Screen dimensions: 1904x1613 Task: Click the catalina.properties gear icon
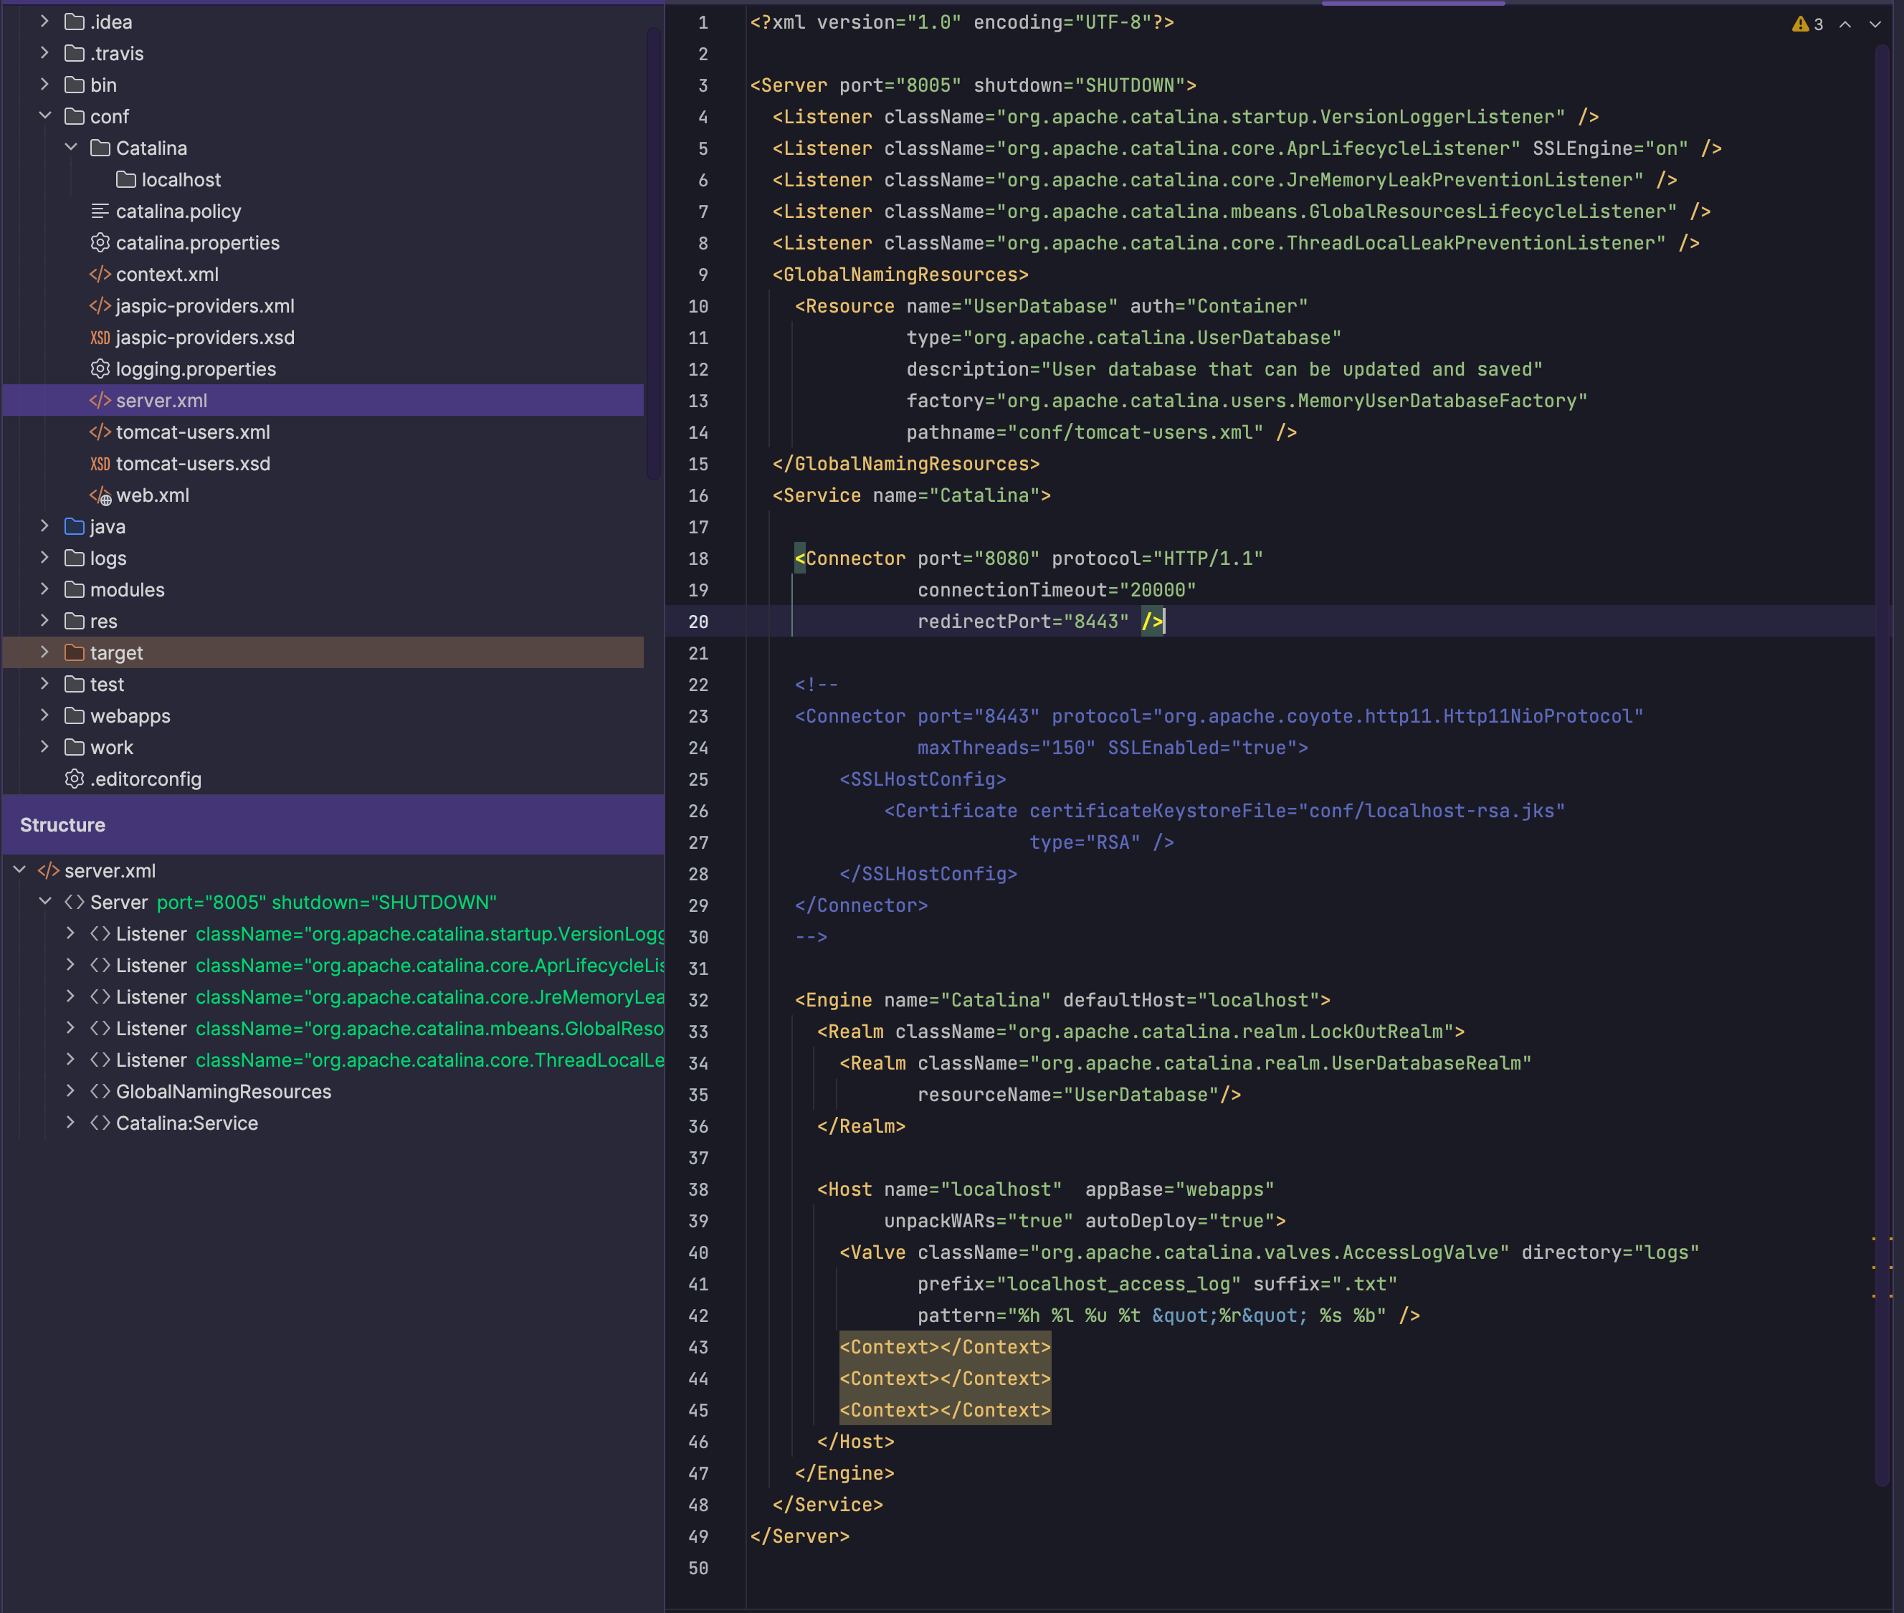click(x=100, y=242)
